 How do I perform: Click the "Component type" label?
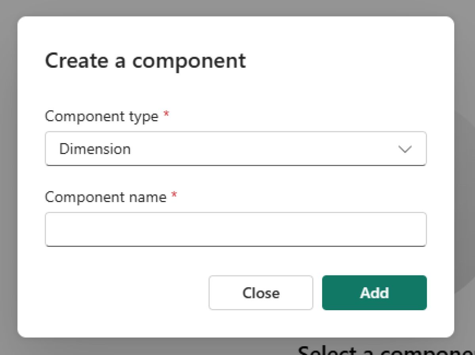[x=101, y=116]
